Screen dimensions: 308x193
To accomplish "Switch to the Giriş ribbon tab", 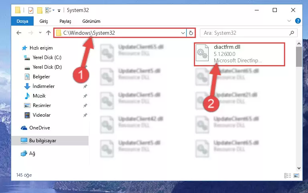I will click(x=44, y=21).
